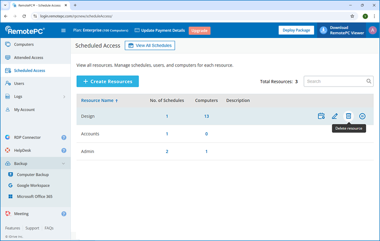Click the pause icon for Design resource
Screen dimensions: 380x241
coord(362,116)
